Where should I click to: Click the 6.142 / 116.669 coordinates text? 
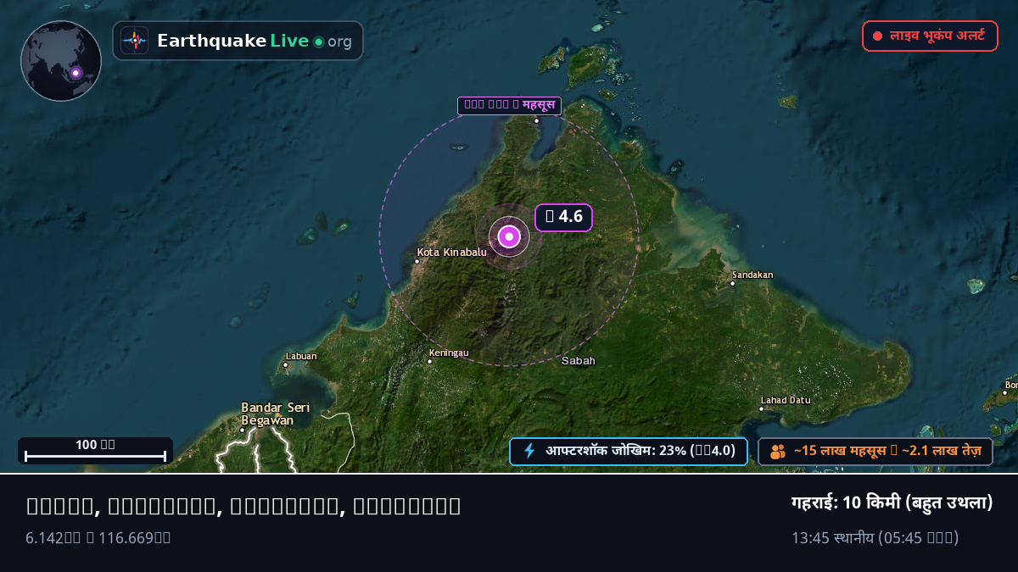98,537
